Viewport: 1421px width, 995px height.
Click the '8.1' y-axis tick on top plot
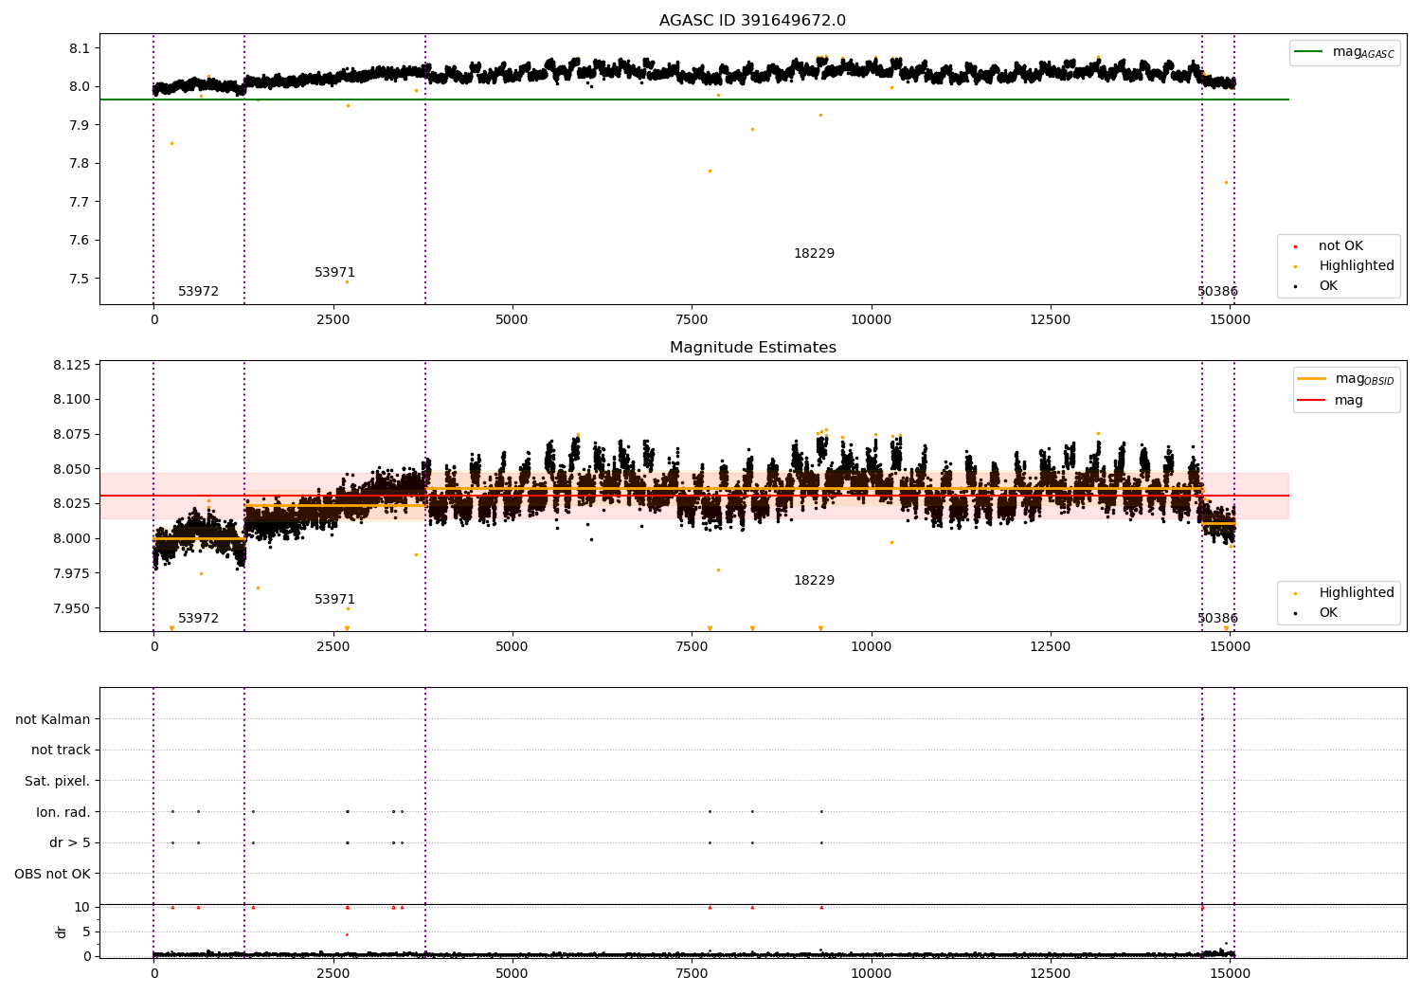pyautogui.click(x=80, y=48)
